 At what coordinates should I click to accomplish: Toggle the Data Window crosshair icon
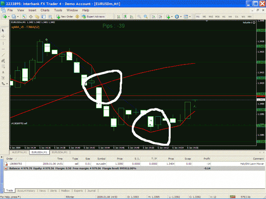pos(31,17)
